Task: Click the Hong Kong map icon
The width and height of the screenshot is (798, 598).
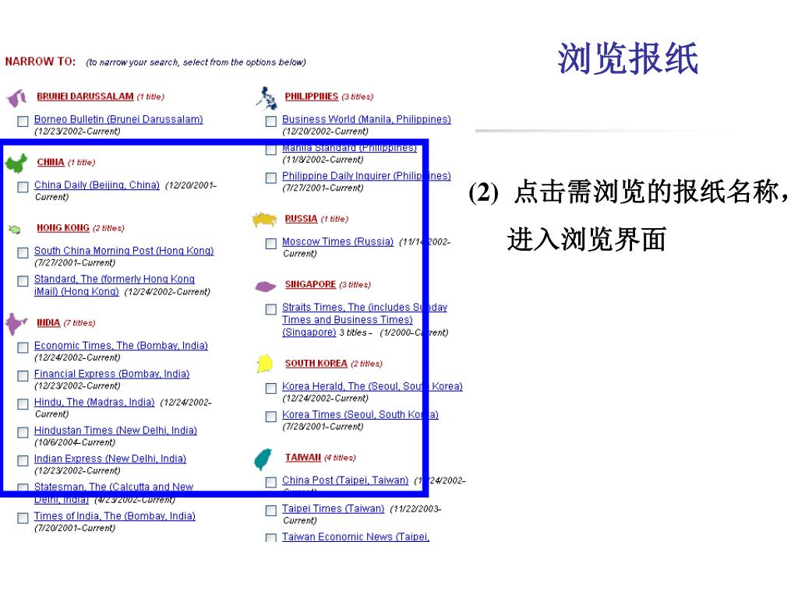Action: point(15,230)
